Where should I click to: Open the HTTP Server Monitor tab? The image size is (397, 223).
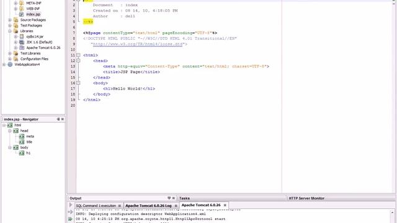coord(306,198)
